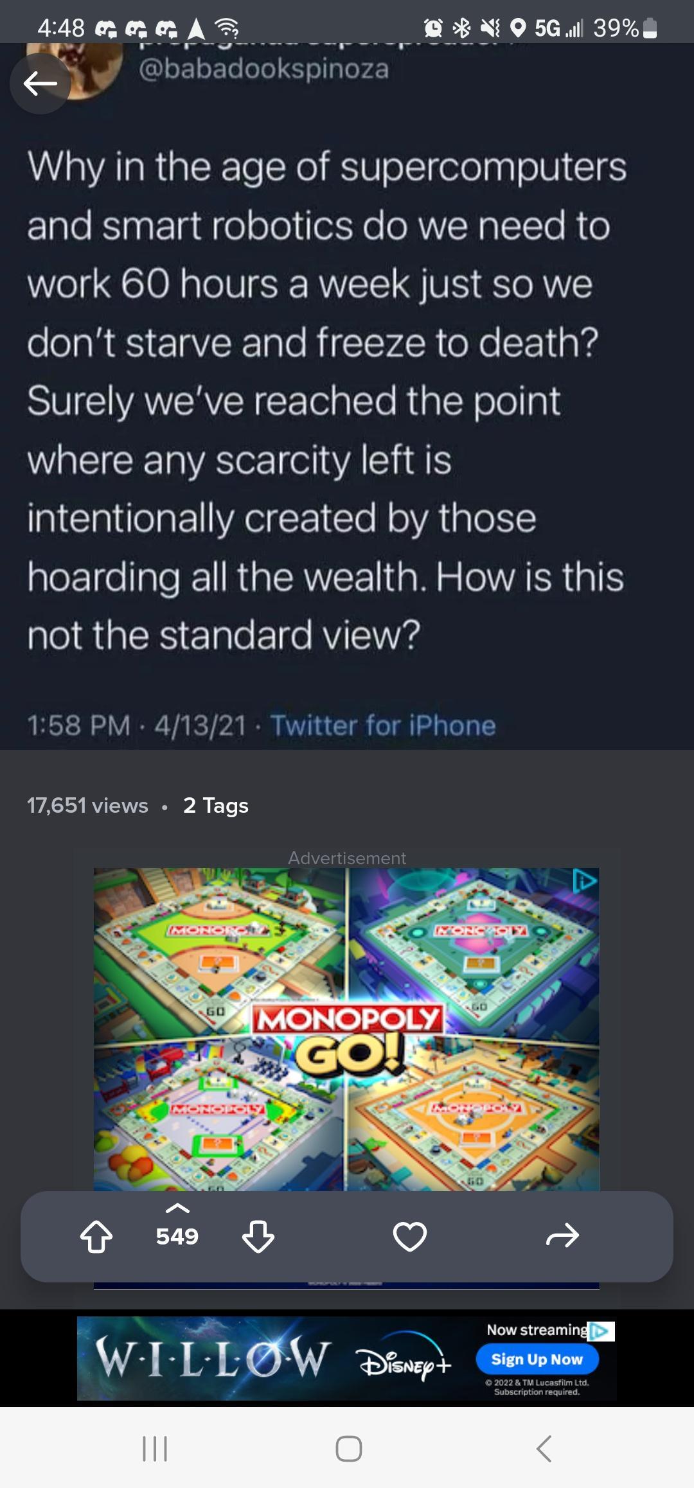Downvote the post with down arrow

click(x=258, y=1236)
